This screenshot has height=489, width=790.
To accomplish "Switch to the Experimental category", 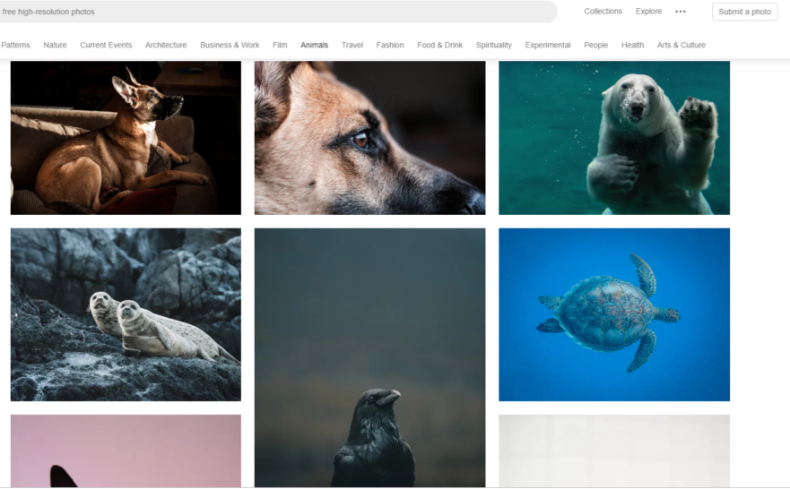I will [548, 45].
